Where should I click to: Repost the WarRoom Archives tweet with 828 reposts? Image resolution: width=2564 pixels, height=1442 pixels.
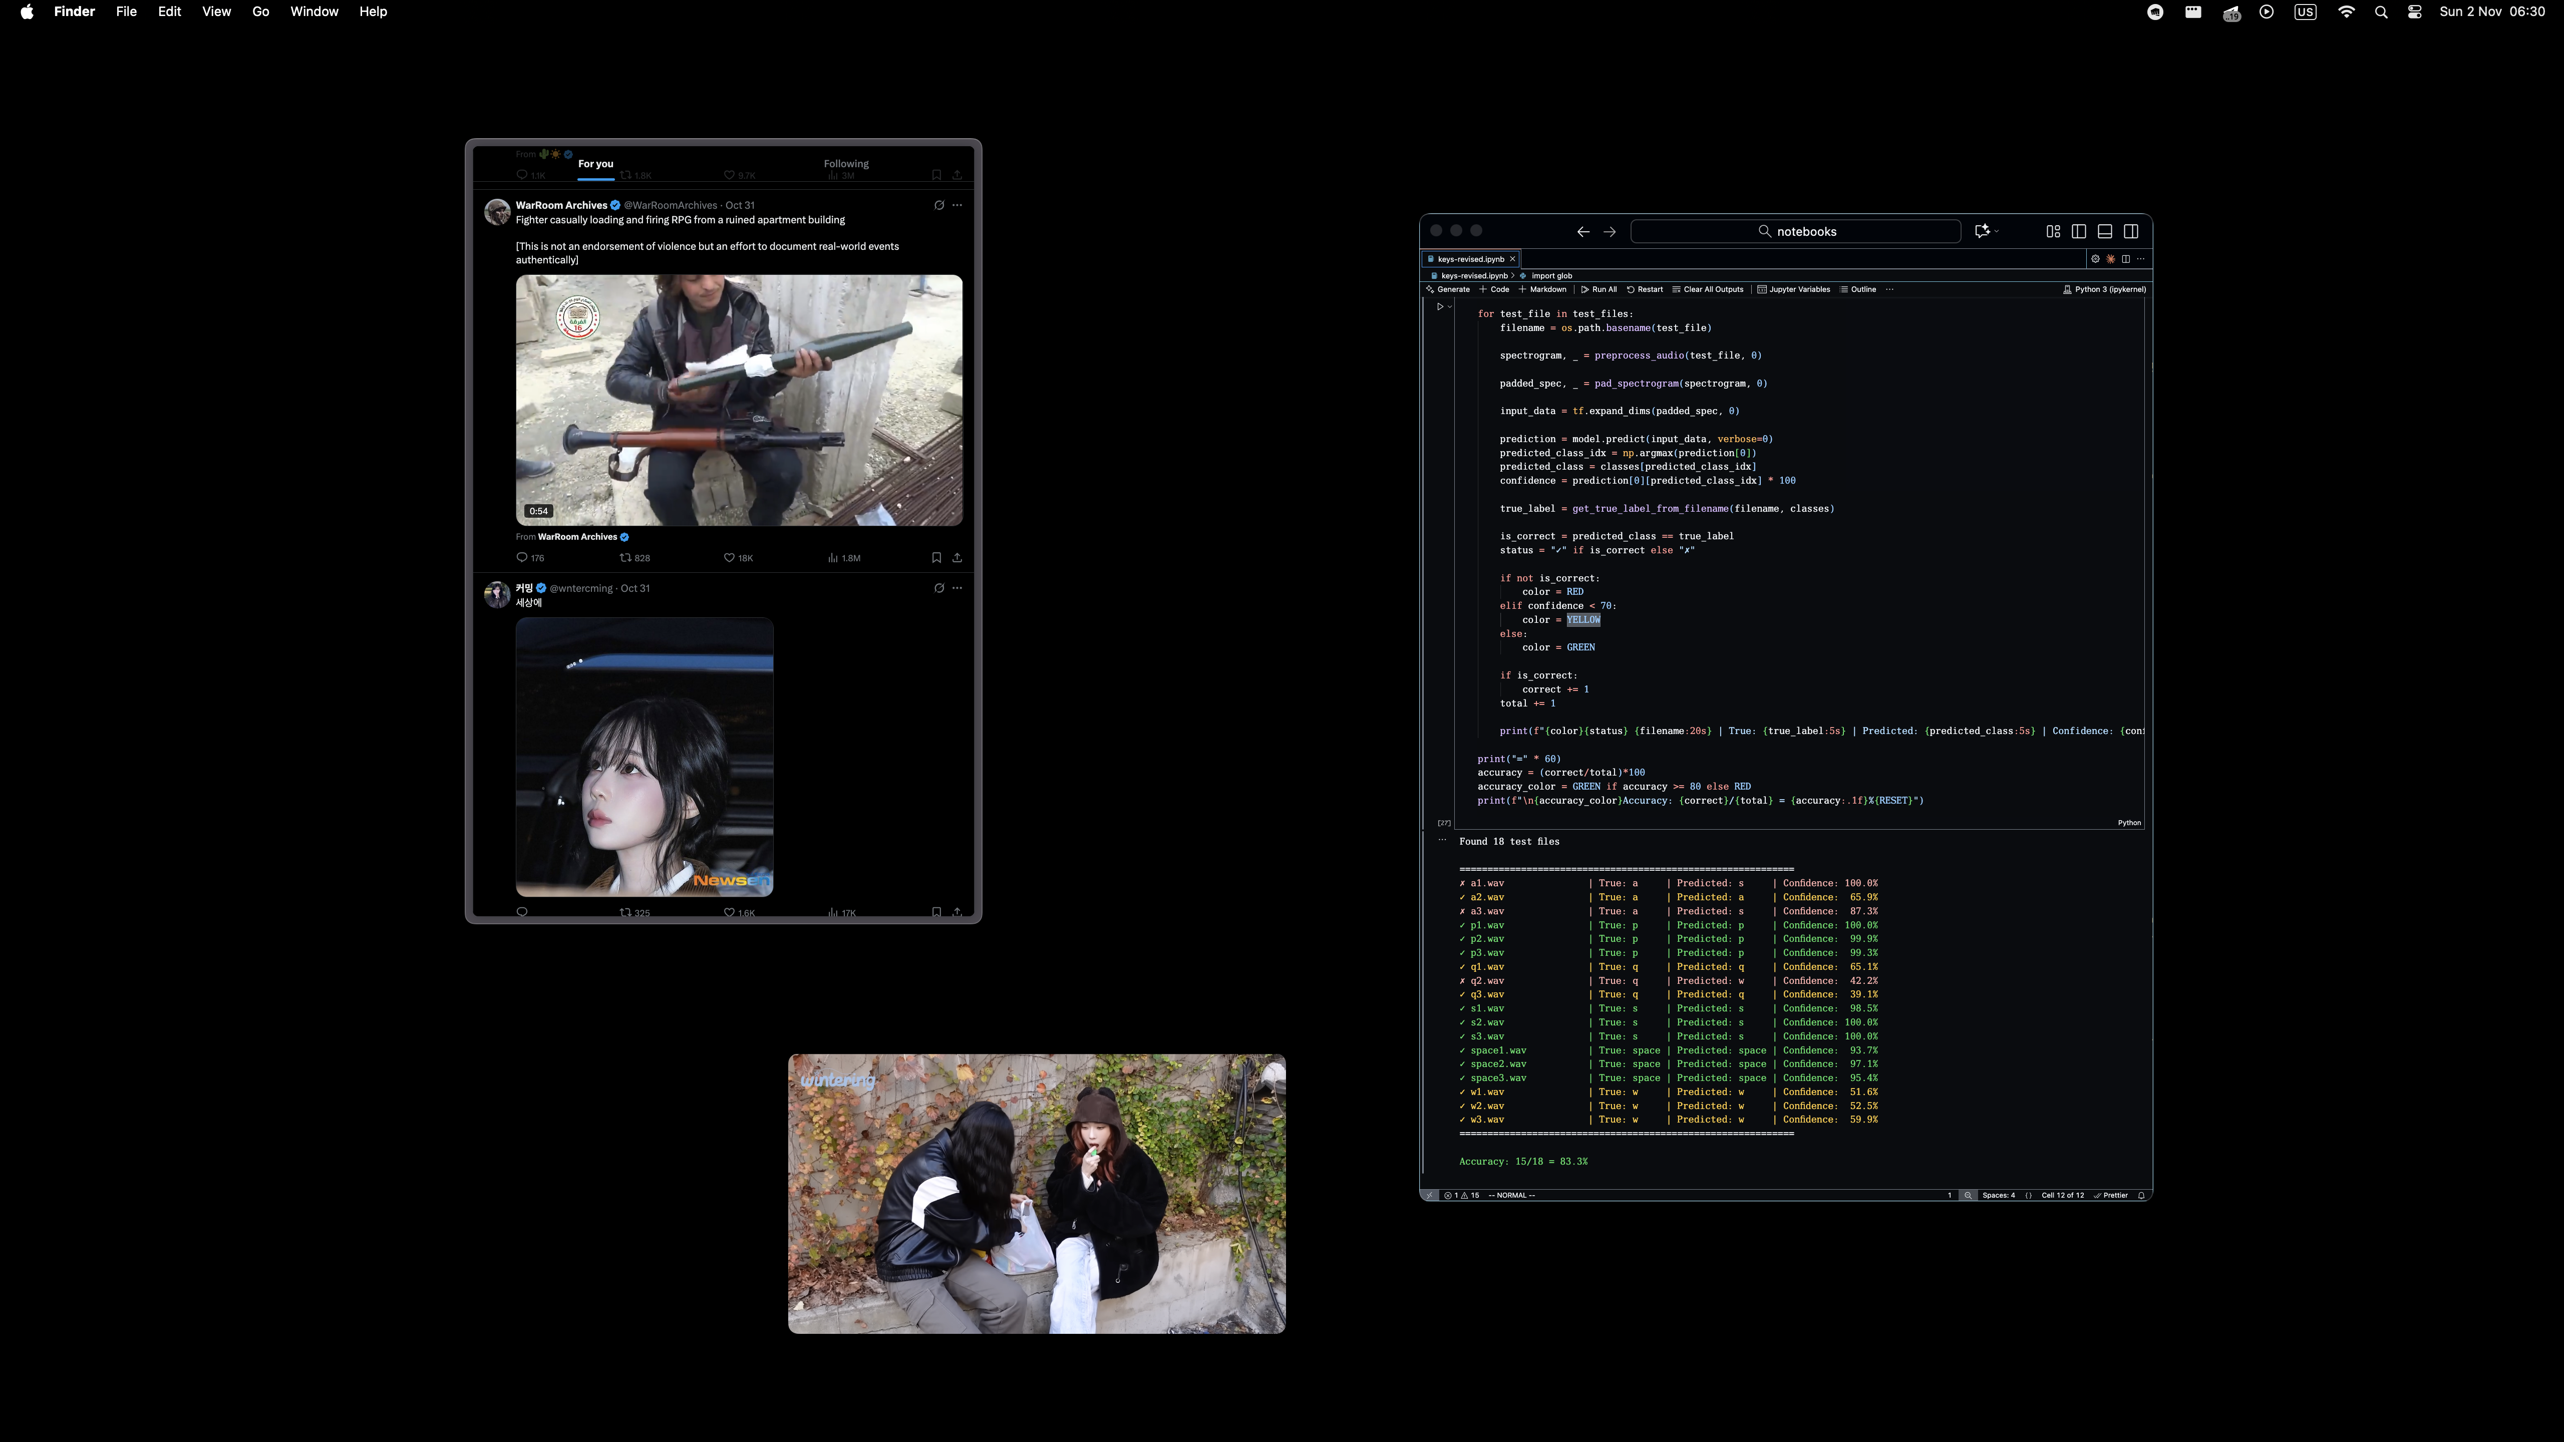click(626, 558)
